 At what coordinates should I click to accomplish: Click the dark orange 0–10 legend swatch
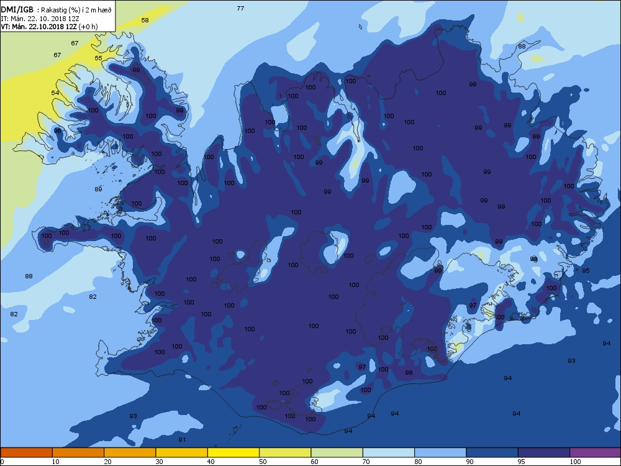(x=26, y=452)
